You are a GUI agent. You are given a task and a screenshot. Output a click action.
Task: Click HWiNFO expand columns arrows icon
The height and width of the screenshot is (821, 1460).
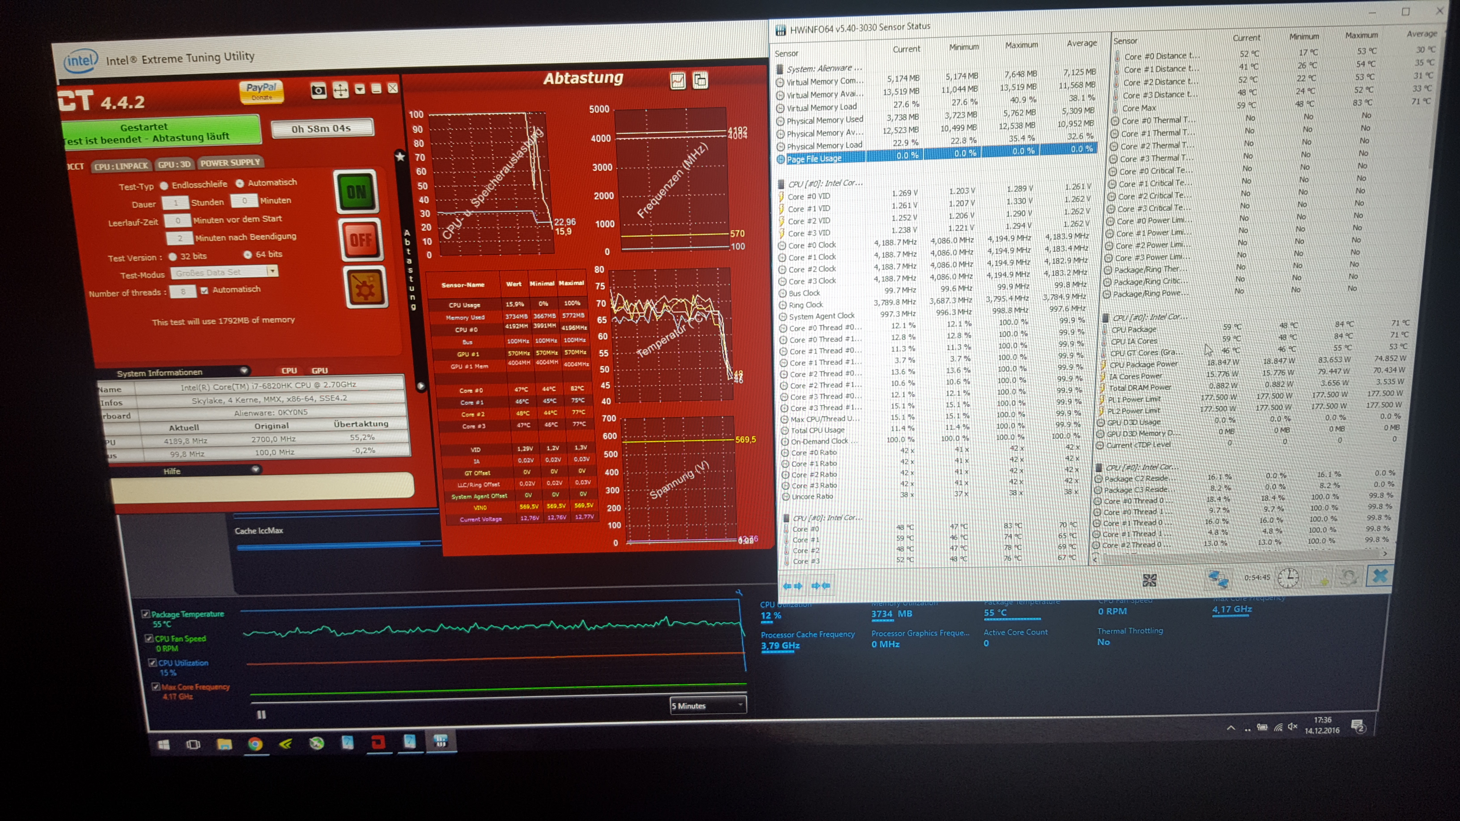pyautogui.click(x=793, y=586)
